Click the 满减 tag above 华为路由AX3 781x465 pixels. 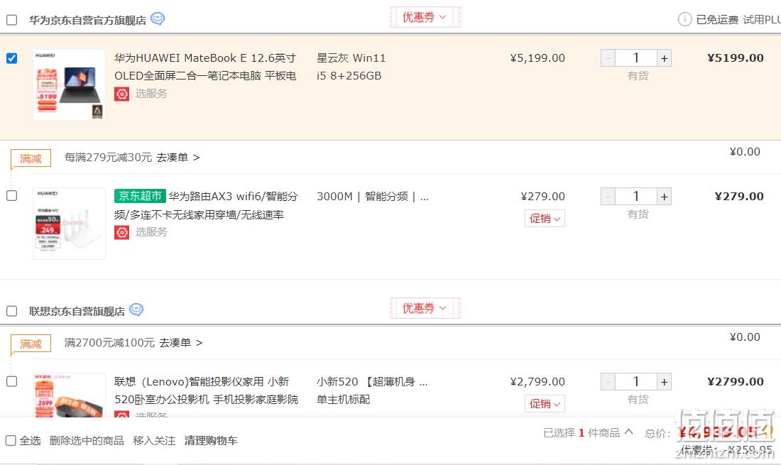click(x=31, y=159)
